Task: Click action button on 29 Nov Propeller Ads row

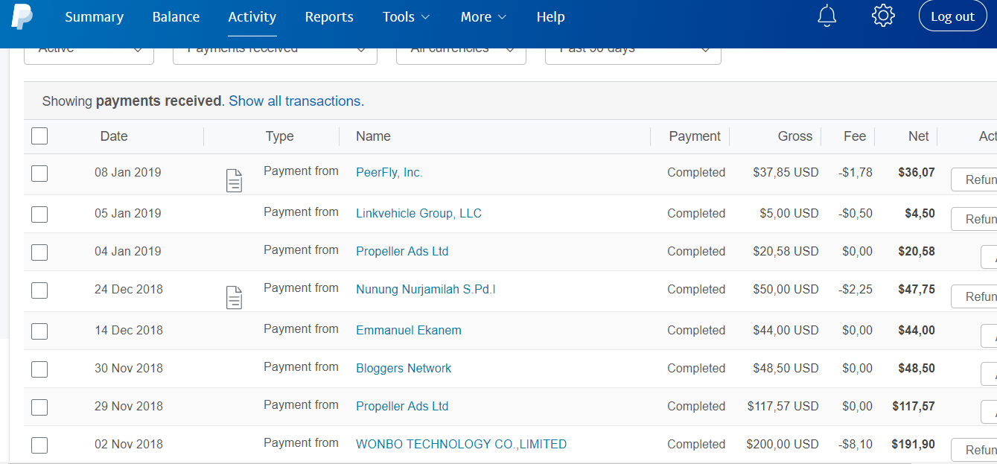Action: coord(990,412)
